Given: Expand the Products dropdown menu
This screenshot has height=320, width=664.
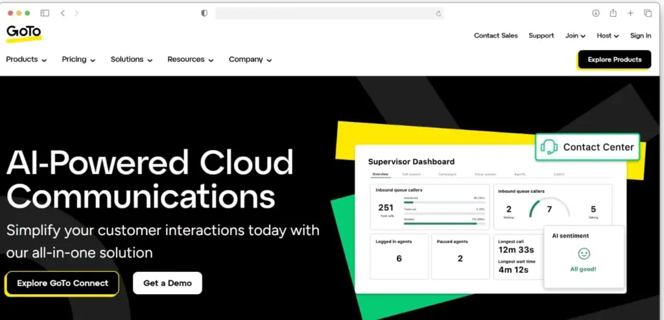Looking at the screenshot, I should (27, 60).
